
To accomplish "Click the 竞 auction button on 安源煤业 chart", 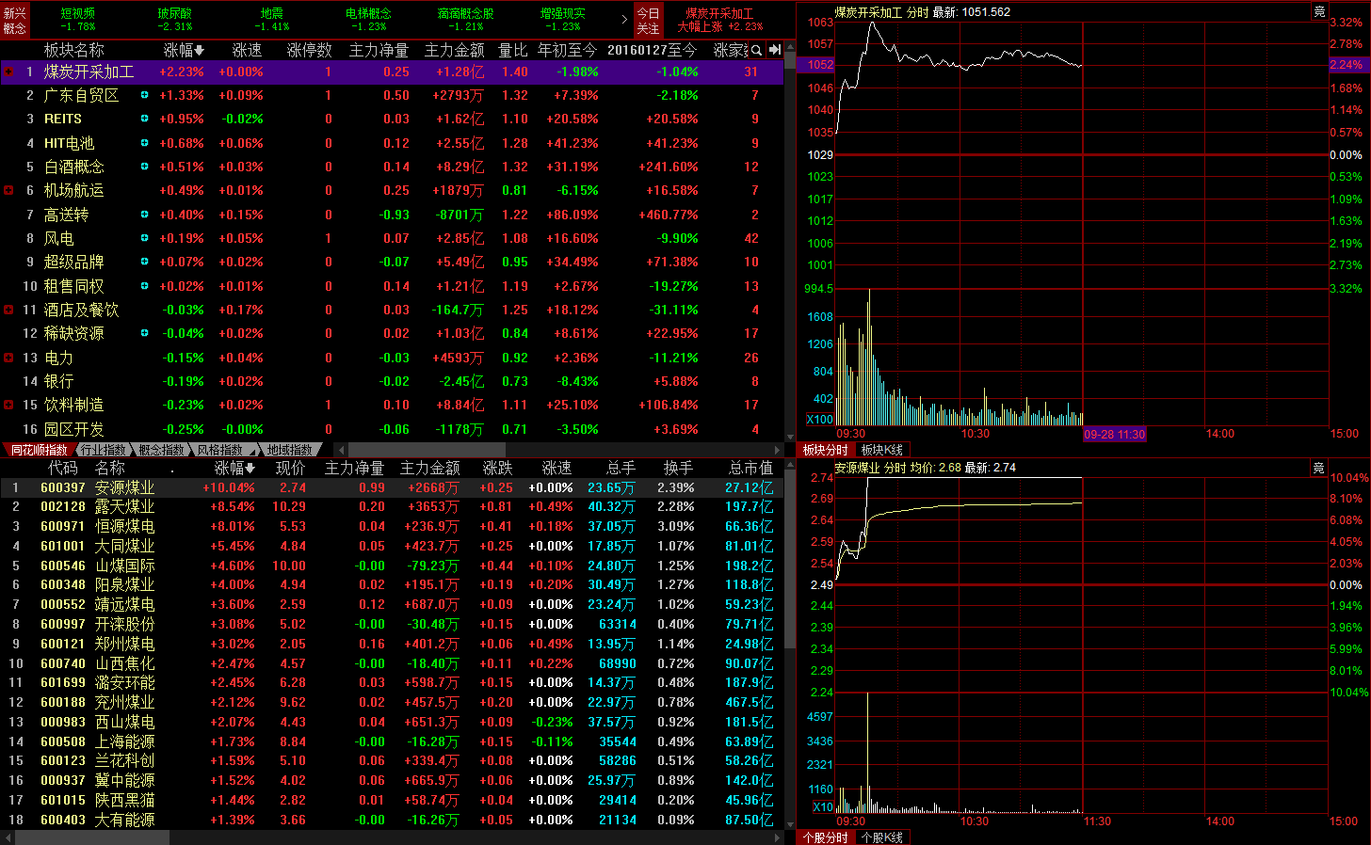I will pyautogui.click(x=1318, y=467).
